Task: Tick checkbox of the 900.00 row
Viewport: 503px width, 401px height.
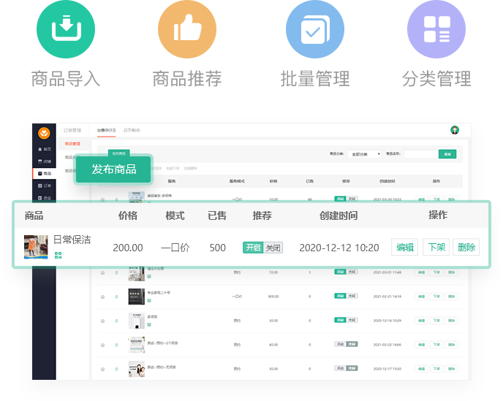Action: [x=102, y=297]
